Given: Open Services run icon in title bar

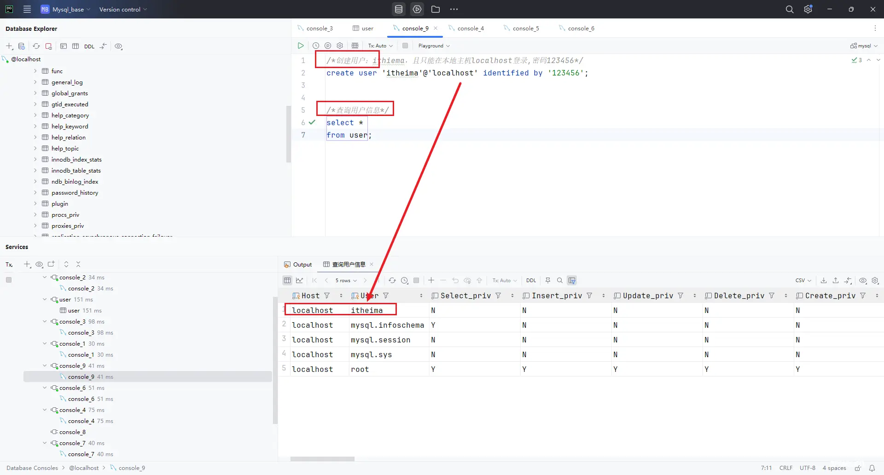Looking at the screenshot, I should pos(417,9).
